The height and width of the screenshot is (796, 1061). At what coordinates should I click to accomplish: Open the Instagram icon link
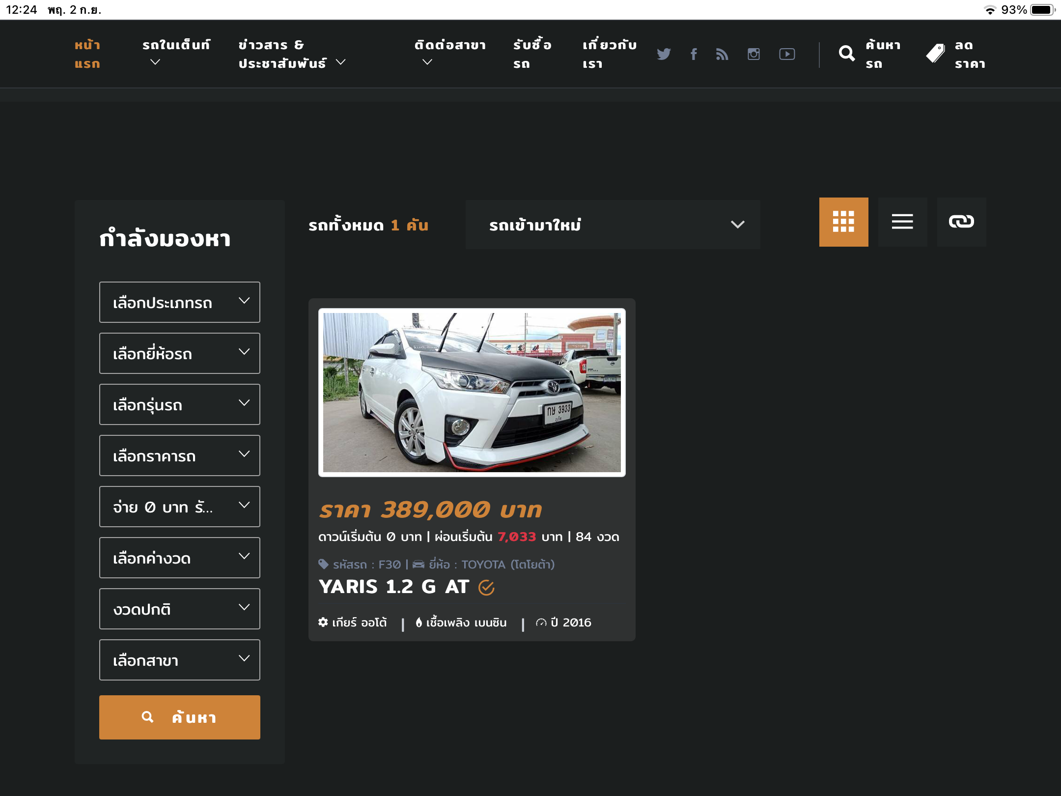[x=754, y=54]
